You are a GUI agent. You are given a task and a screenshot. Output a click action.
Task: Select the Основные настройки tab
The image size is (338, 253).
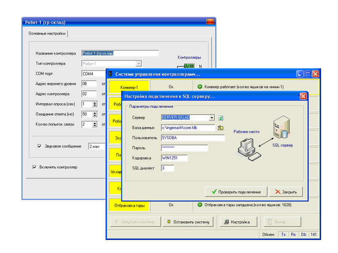tap(47, 33)
